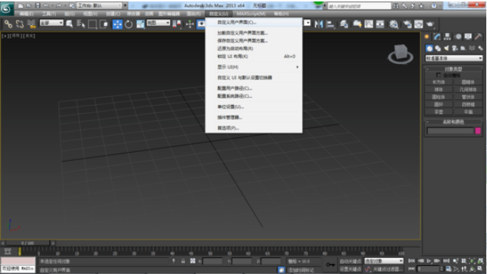Screen dimensions: 487x274
Task: Click the binoculars search icon
Action: pyautogui.click(x=396, y=6)
